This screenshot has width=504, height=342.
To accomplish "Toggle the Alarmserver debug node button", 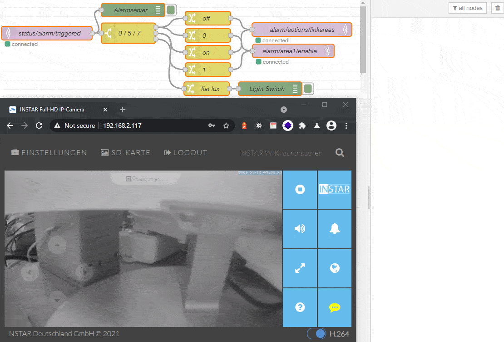I will tap(171, 10).
